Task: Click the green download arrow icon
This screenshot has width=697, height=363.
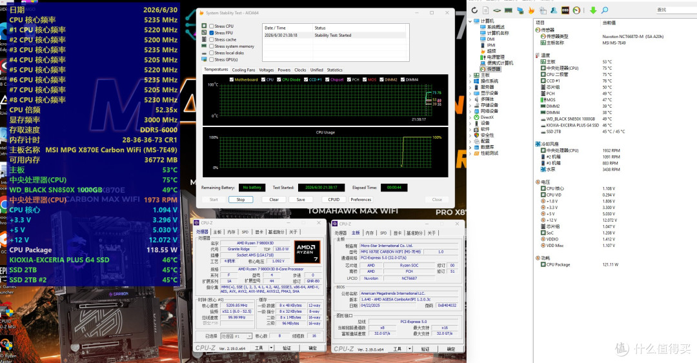Action: coord(593,10)
